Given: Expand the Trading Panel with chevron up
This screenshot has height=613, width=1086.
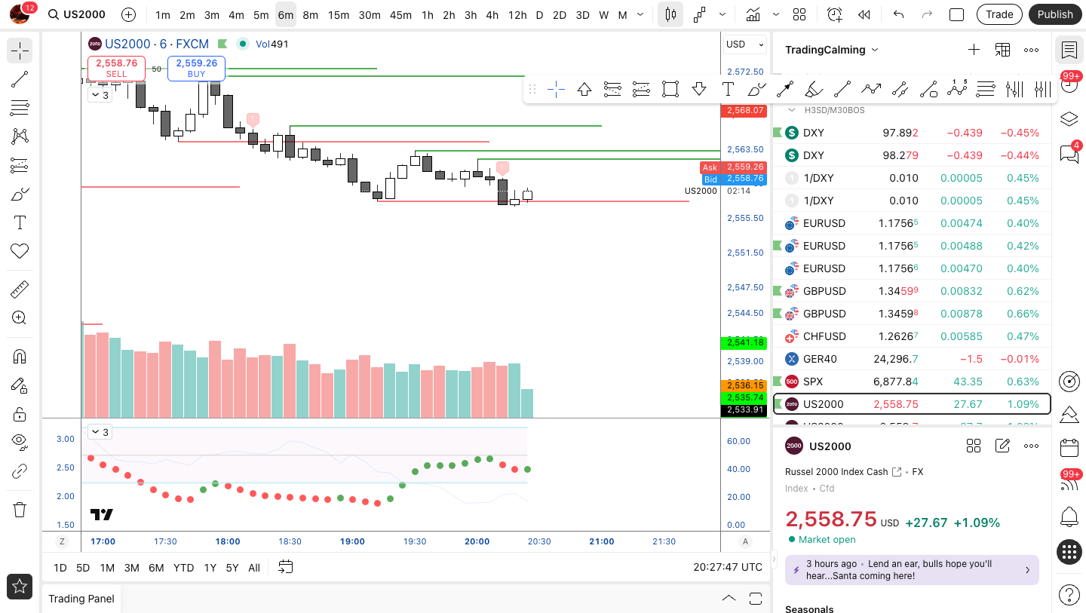Looking at the screenshot, I should tap(729, 599).
